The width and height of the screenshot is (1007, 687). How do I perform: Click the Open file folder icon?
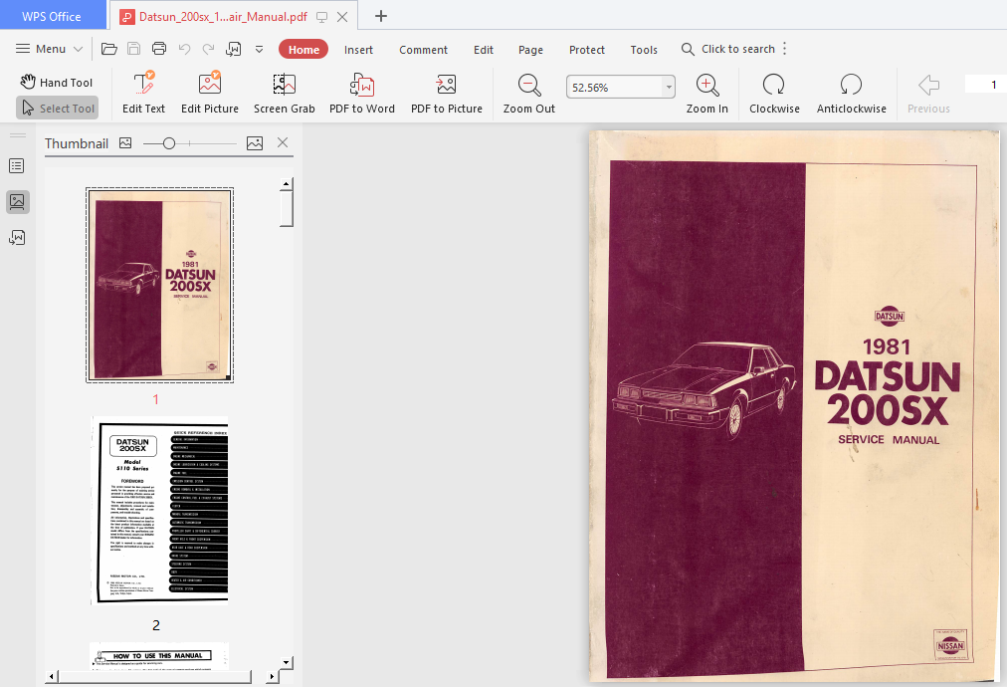coord(109,49)
